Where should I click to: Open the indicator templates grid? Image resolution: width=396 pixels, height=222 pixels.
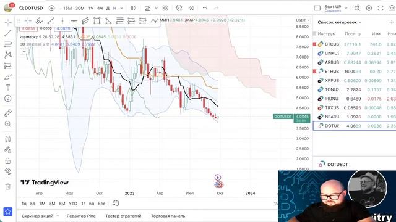pyautogui.click(x=165, y=8)
